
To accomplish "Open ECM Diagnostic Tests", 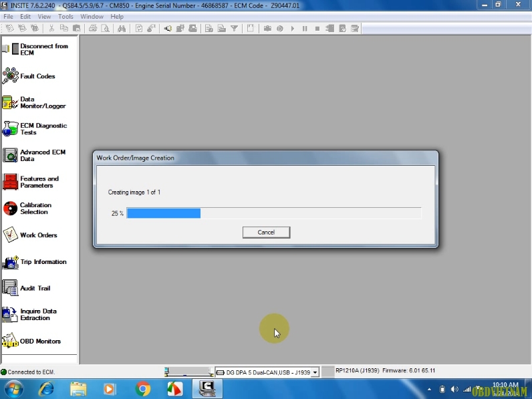I will (35, 129).
